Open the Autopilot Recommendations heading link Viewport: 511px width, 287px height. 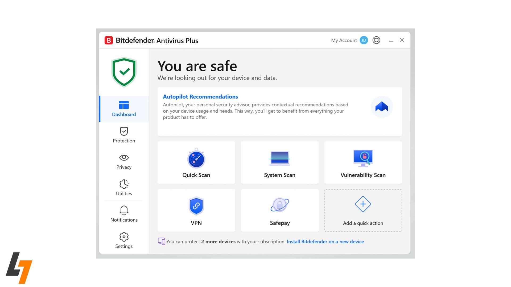200,97
